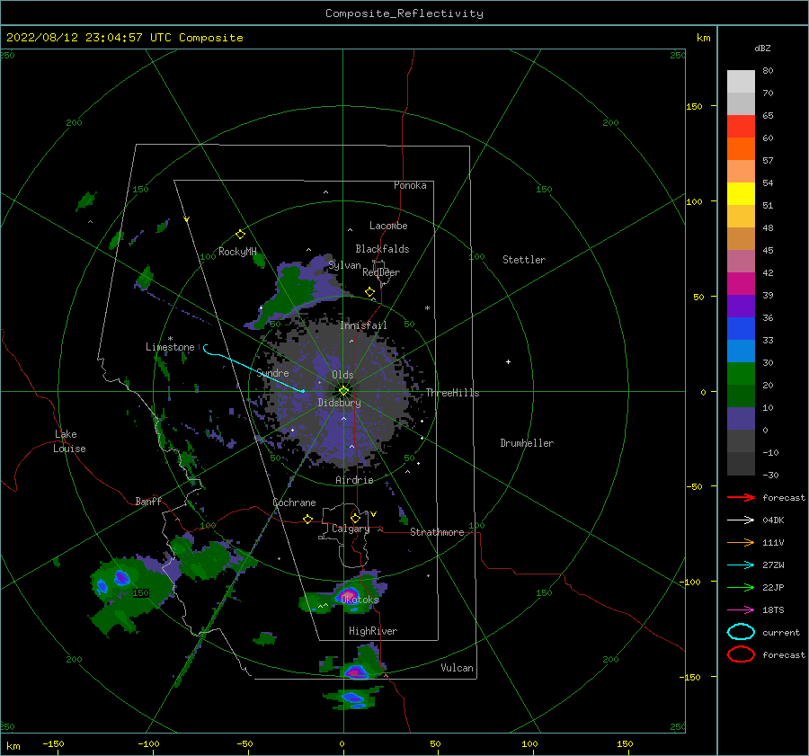
Task: Click the Drumheller label
Action: (x=527, y=443)
